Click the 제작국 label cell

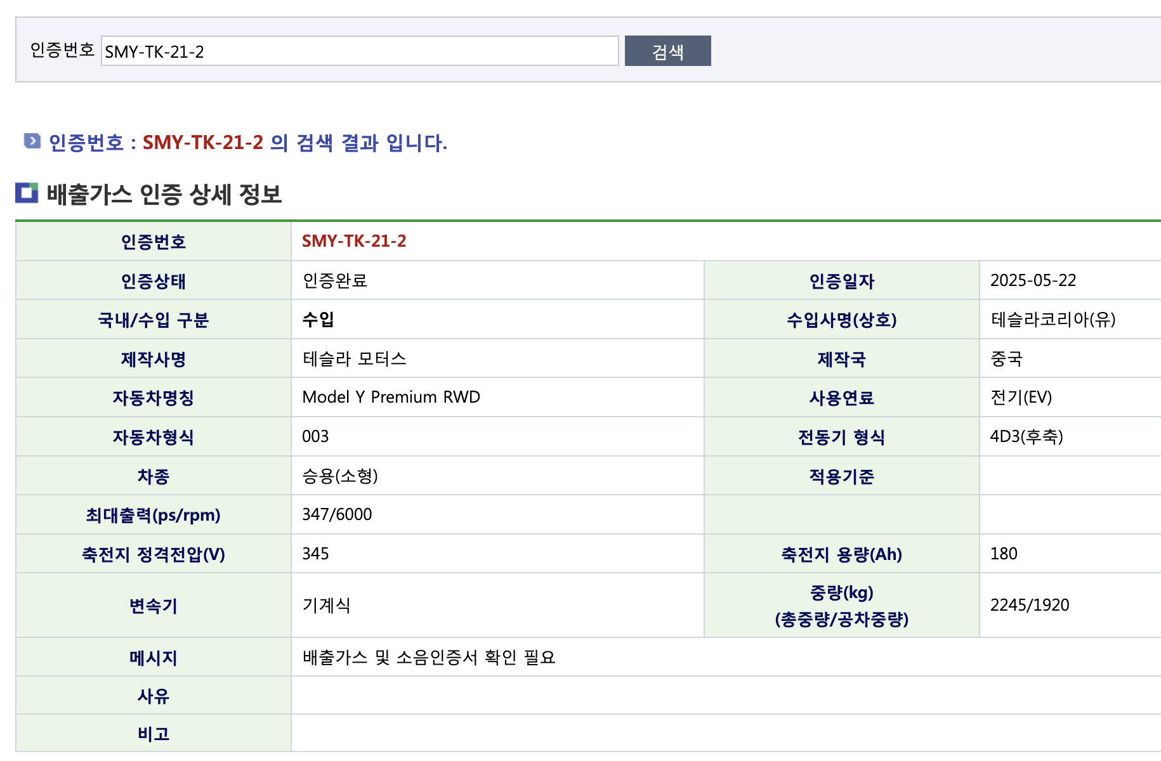(842, 359)
